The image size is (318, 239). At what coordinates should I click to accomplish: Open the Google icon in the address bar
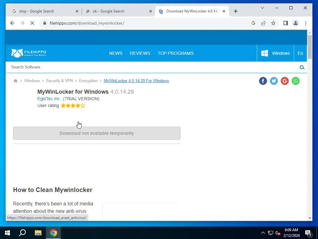[253, 23]
